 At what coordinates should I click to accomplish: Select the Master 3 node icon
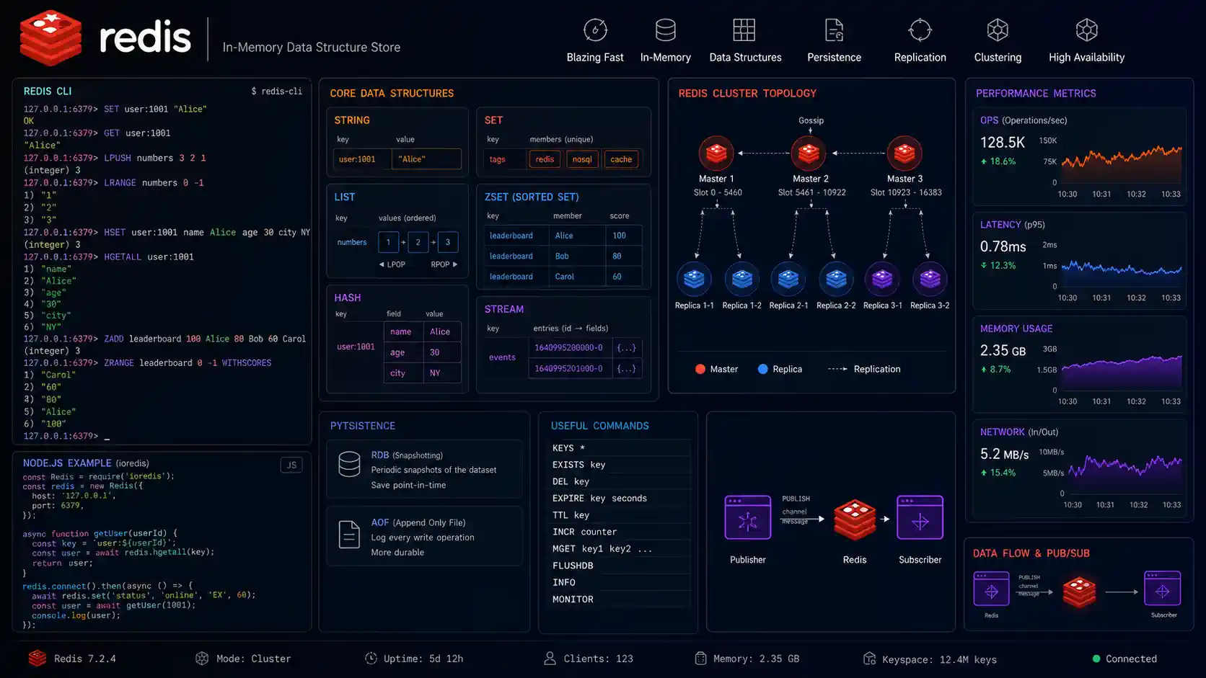coord(904,153)
